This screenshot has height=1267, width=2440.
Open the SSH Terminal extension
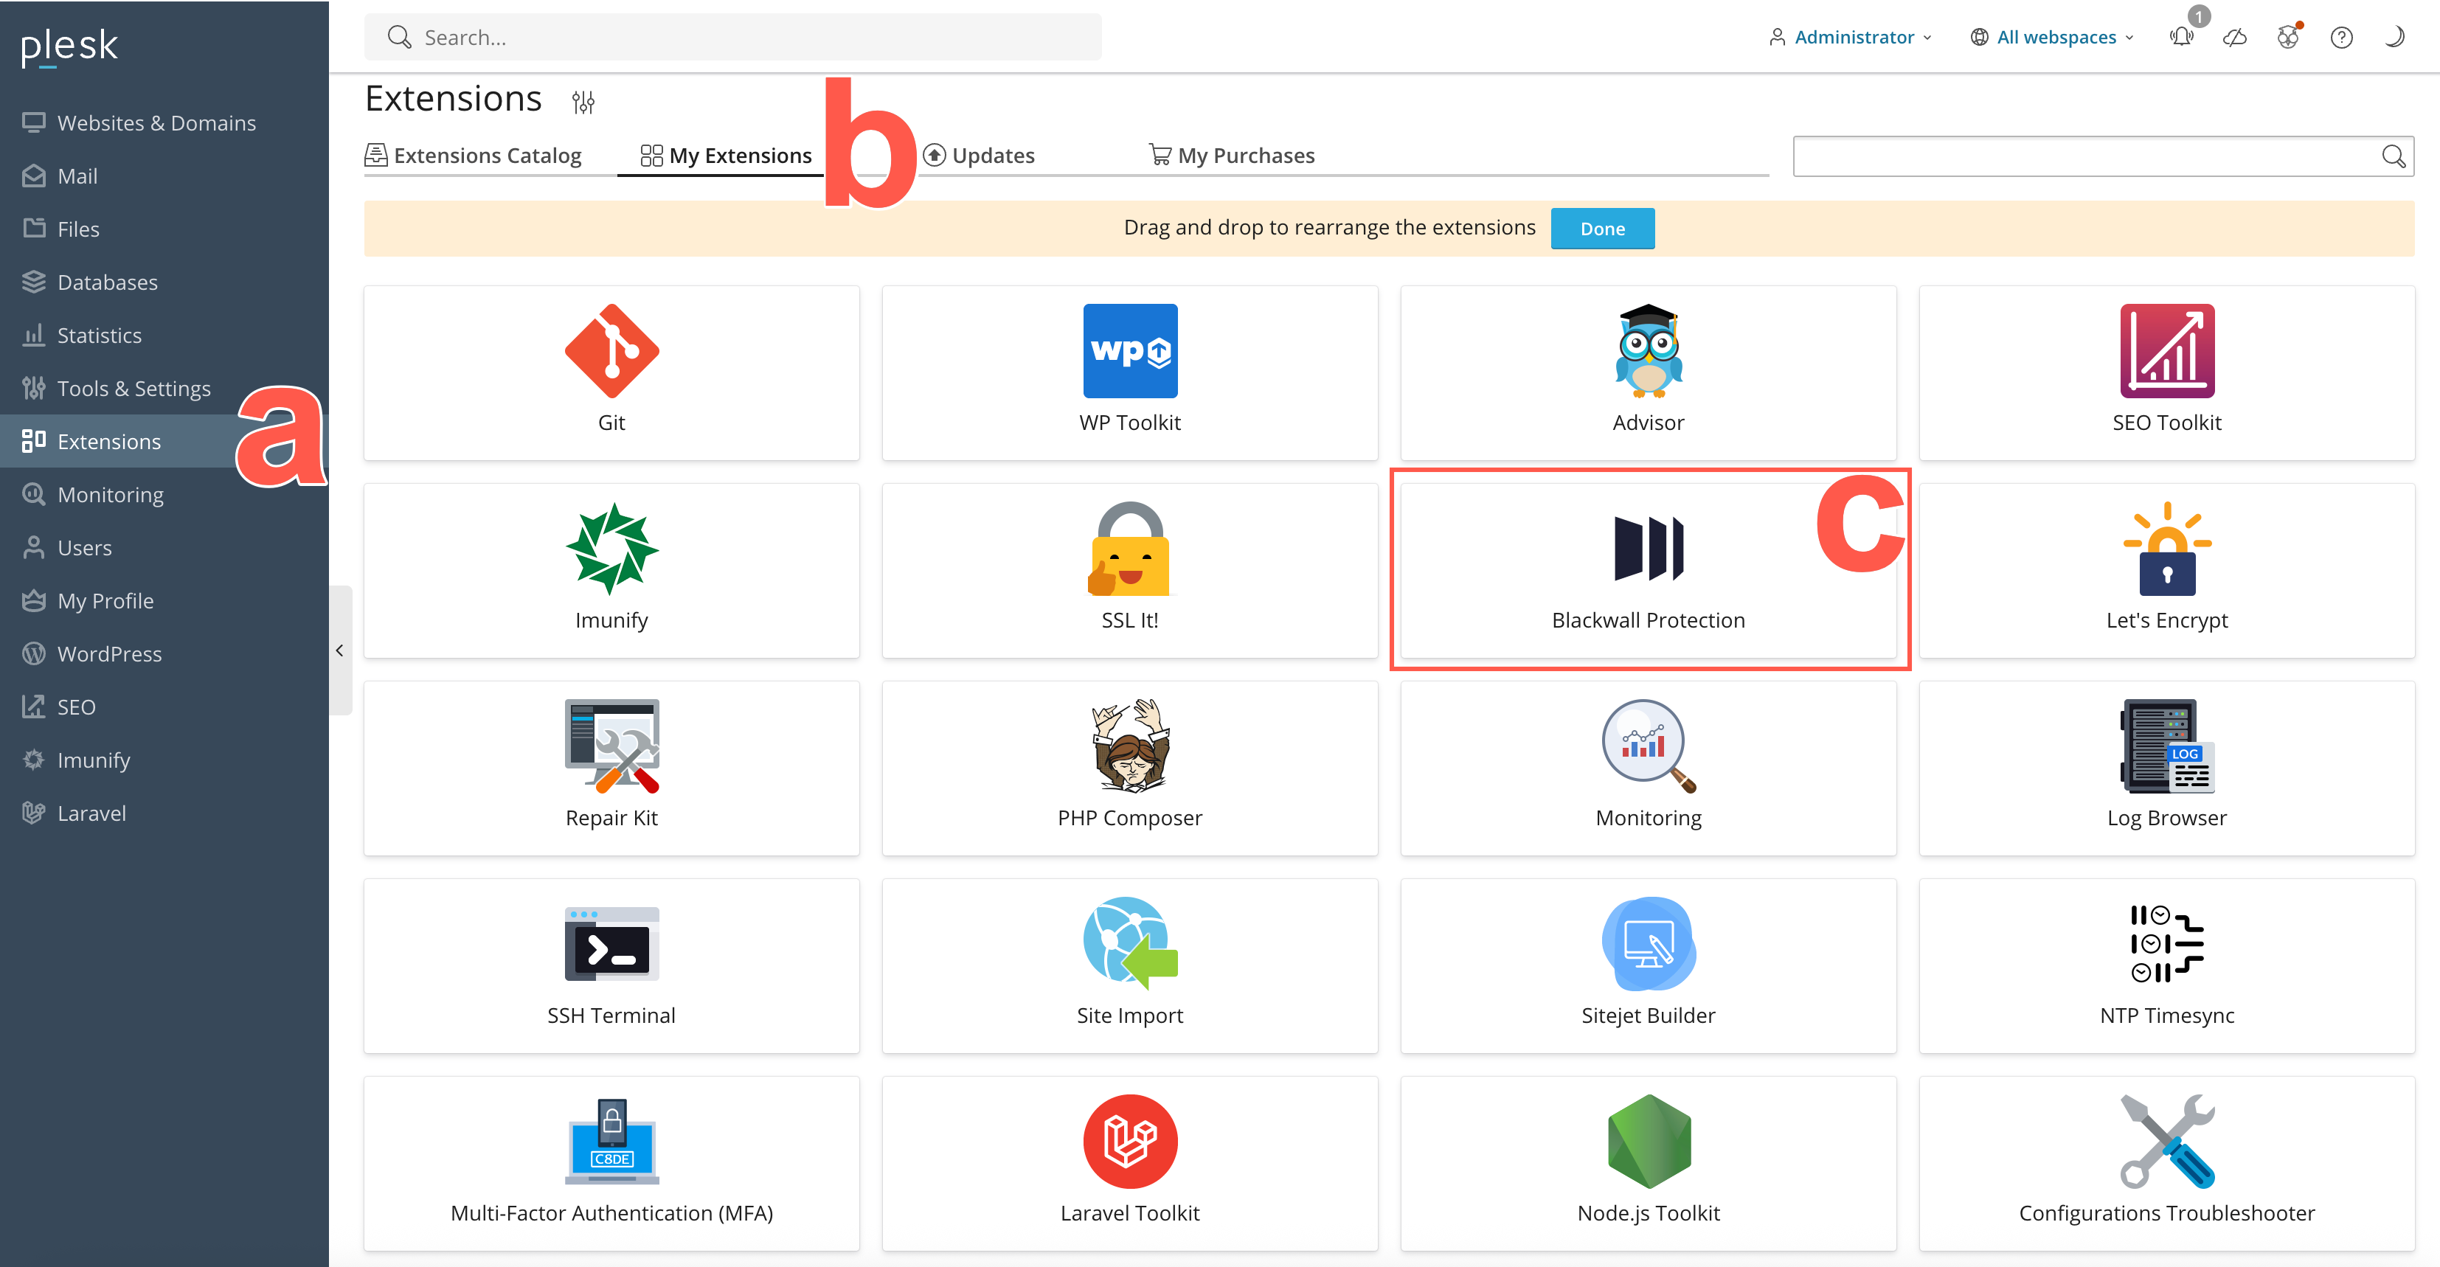click(x=611, y=944)
